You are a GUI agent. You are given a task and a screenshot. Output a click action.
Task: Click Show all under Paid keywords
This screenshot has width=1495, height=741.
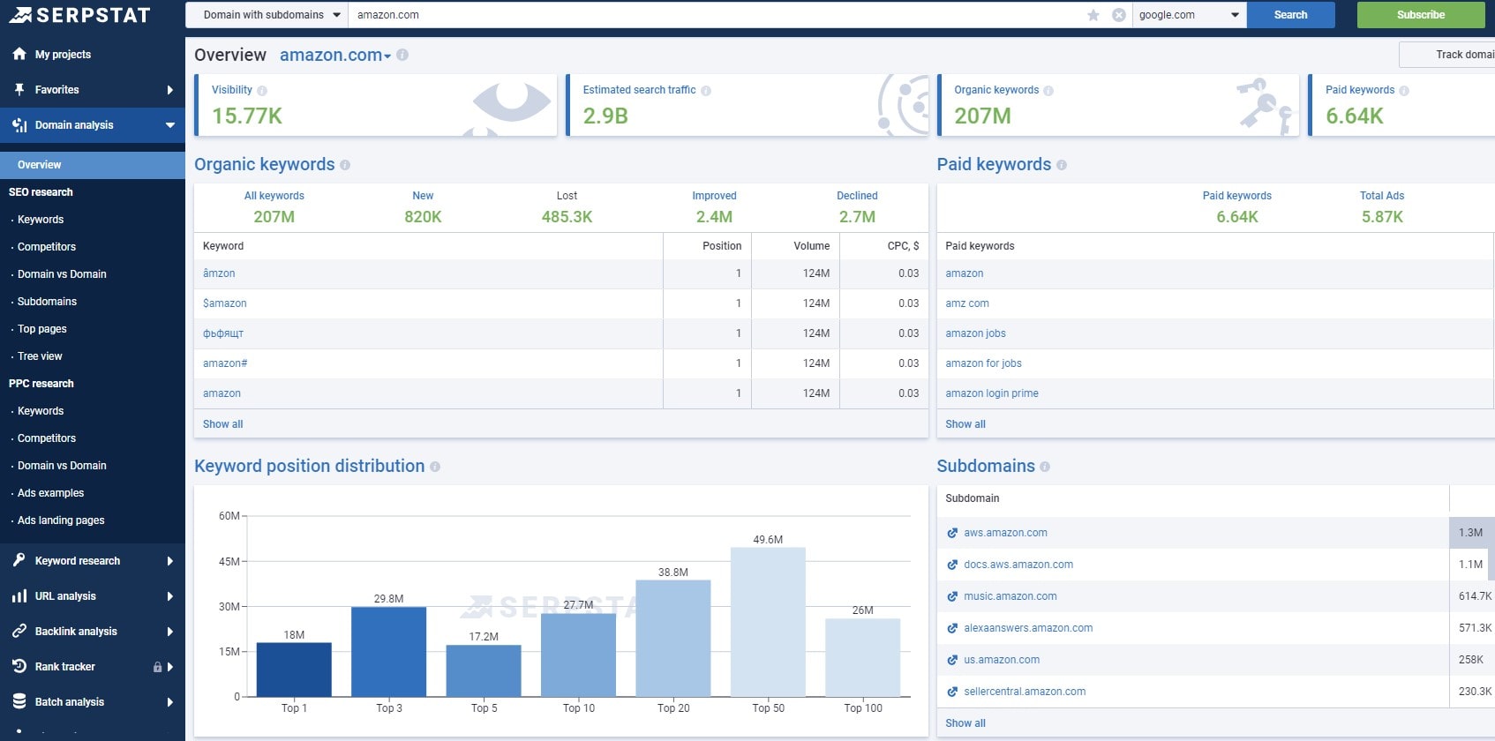coord(965,424)
